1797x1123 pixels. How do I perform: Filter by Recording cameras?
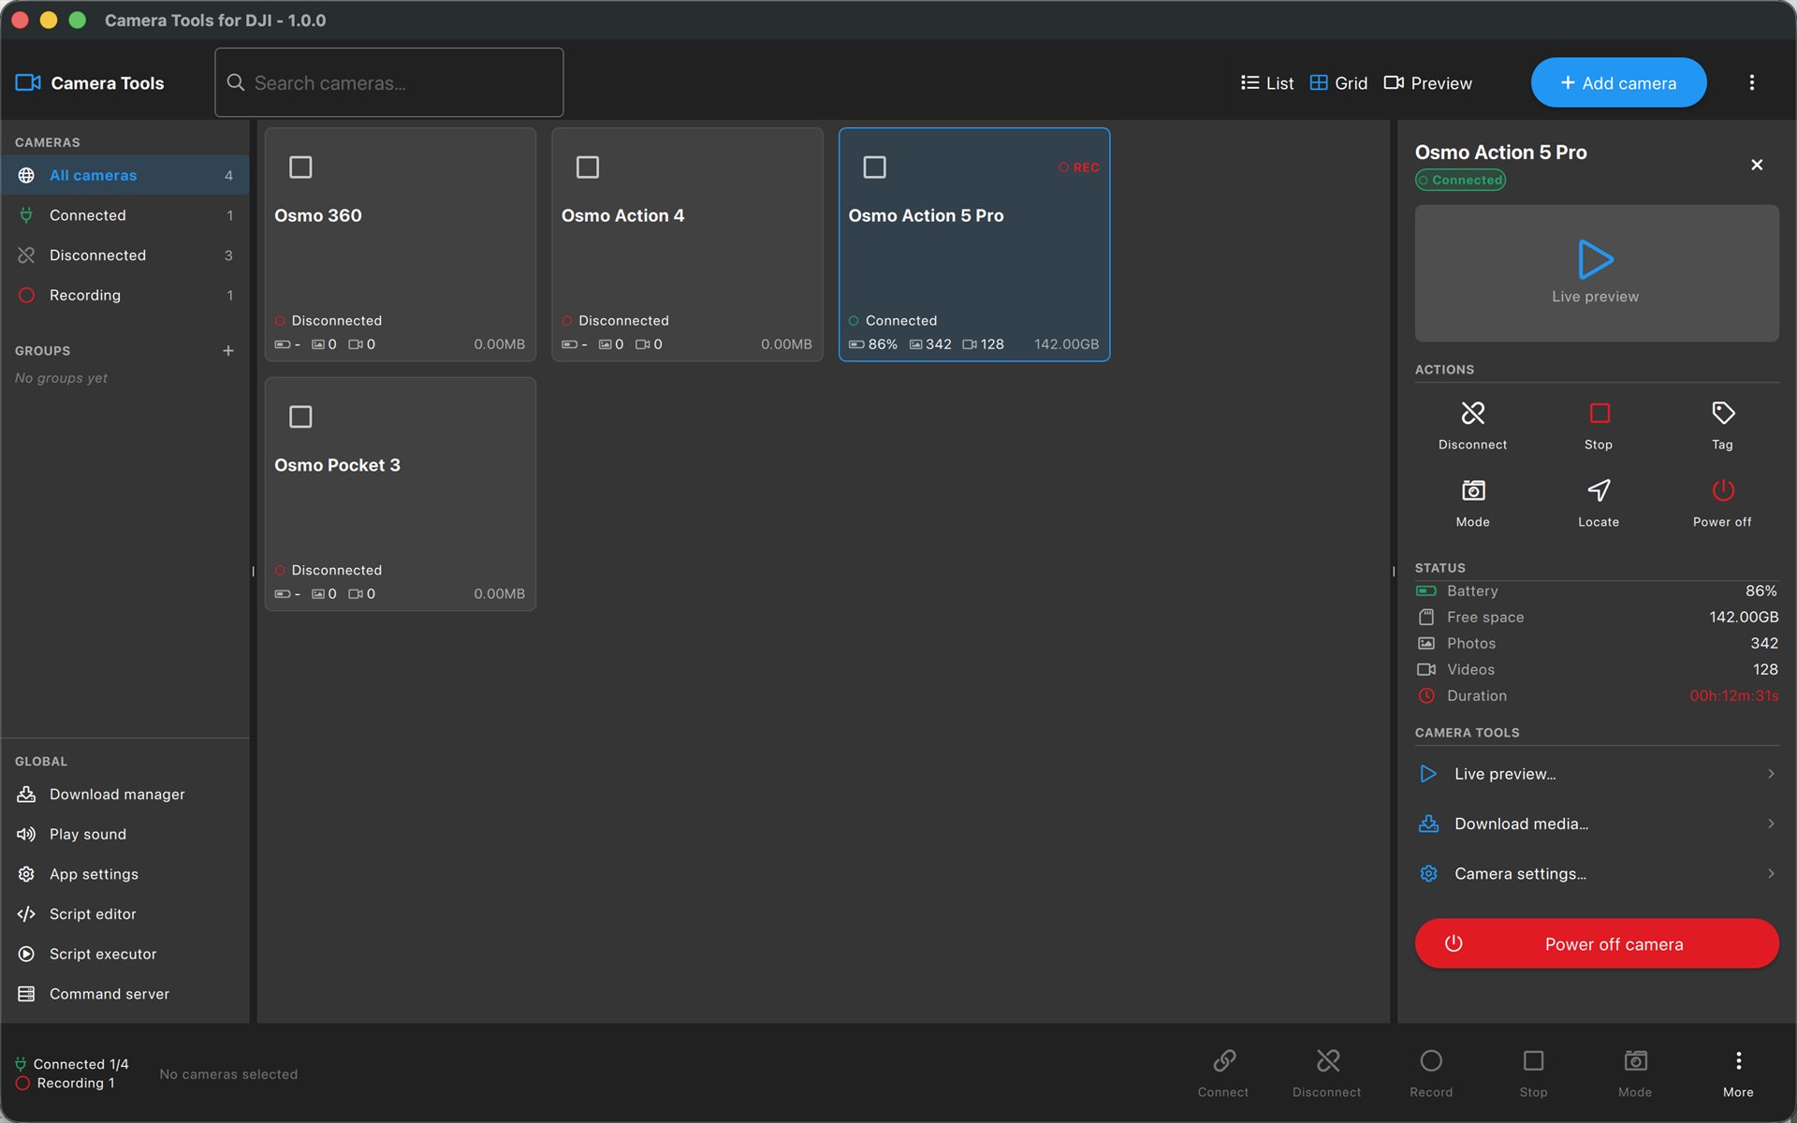(x=124, y=295)
